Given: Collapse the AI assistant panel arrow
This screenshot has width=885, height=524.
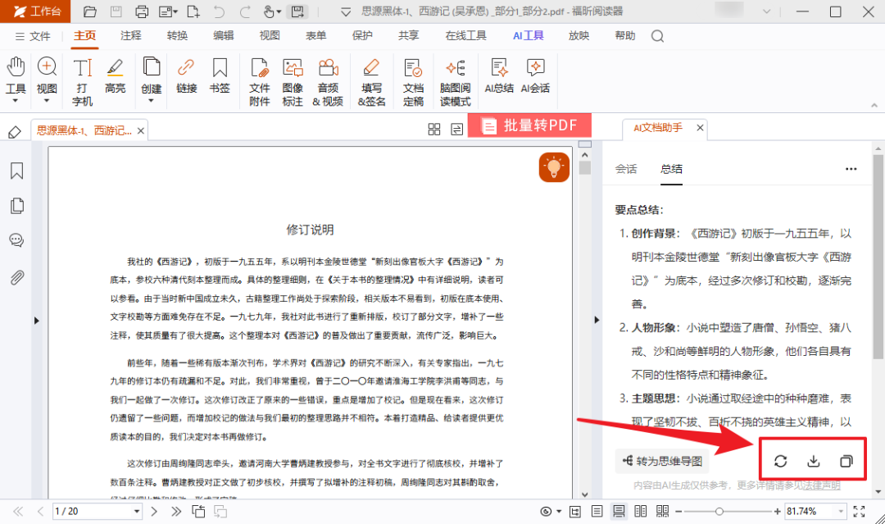Looking at the screenshot, I should pos(597,320).
